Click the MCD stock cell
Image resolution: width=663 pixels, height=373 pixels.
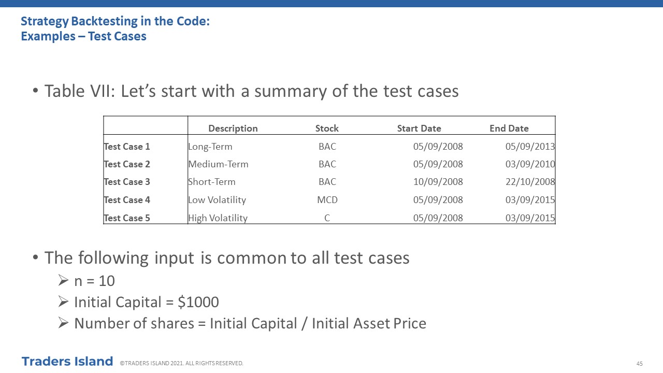click(327, 200)
